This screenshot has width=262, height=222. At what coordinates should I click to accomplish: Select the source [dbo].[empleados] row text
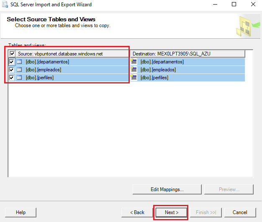[44, 70]
